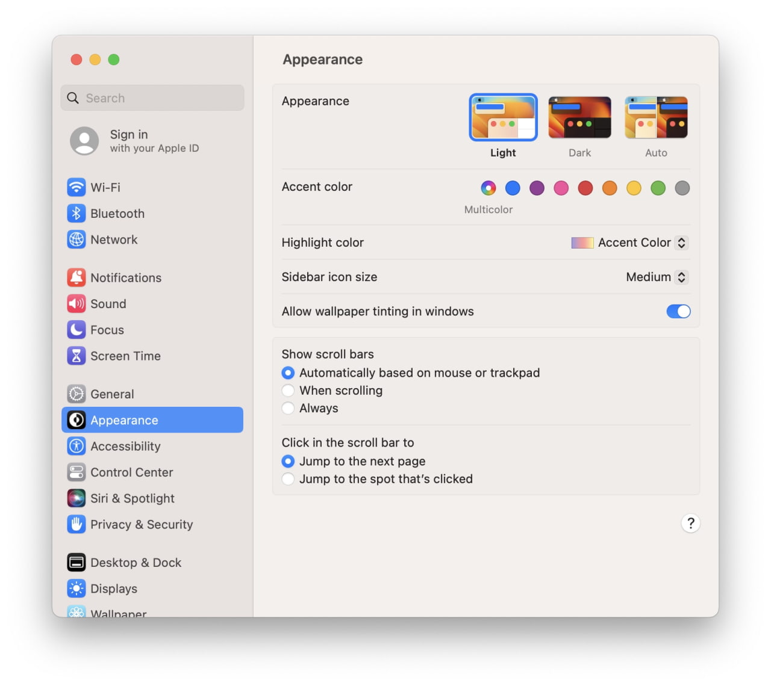Pick the green accent color
Screen dimensions: 771x686
[x=658, y=188]
